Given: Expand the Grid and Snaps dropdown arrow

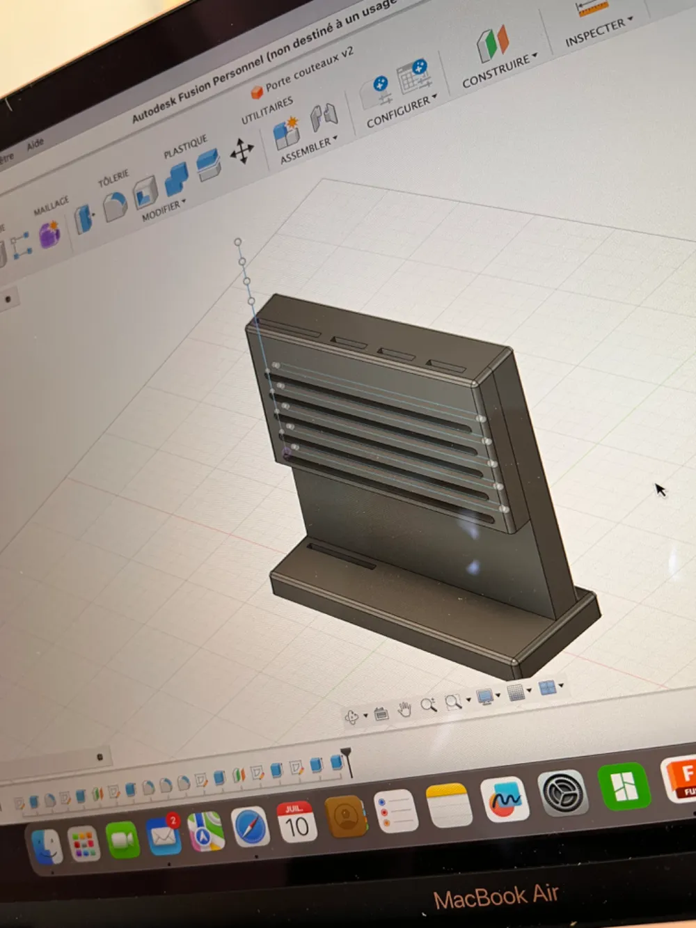Looking at the screenshot, I should coord(530,691).
